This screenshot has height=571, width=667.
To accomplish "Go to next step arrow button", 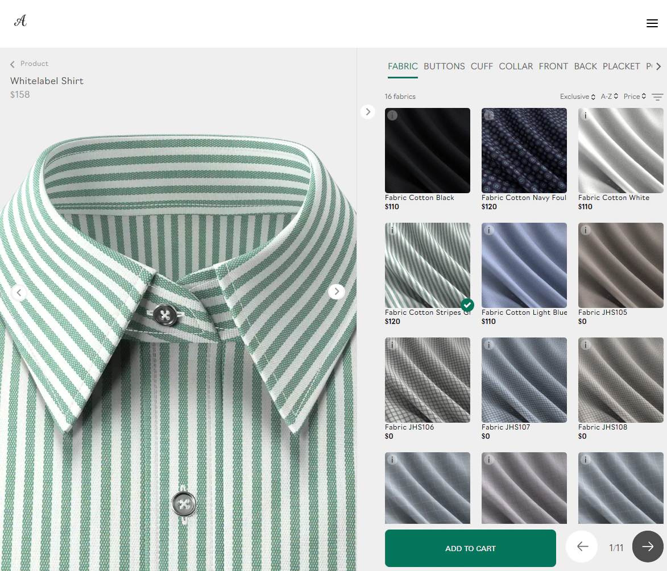I will point(648,547).
